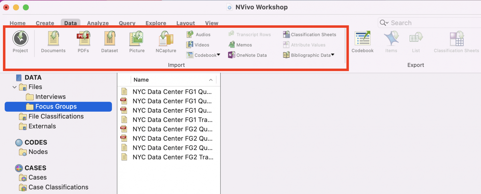Click Codebook in the Import group
The width and height of the screenshot is (481, 194).
pyautogui.click(x=201, y=55)
